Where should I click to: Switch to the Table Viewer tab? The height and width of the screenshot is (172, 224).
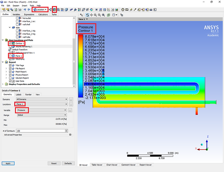coord(97,165)
